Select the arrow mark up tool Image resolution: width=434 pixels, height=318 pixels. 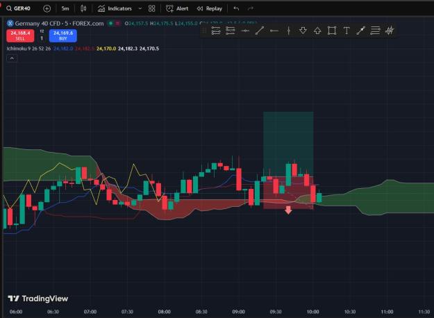[317, 31]
